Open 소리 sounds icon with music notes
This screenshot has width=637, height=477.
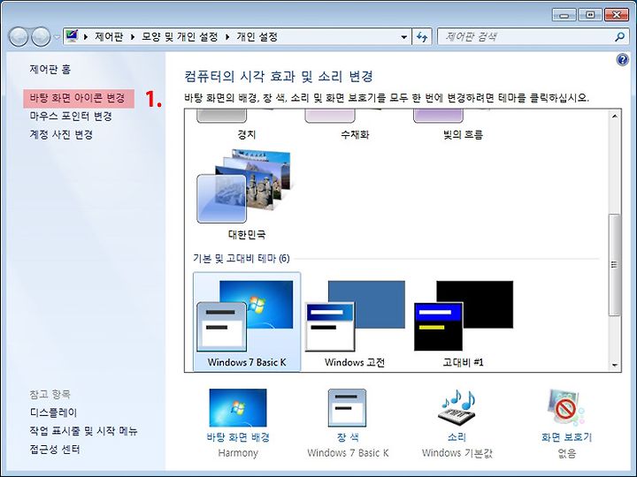pyautogui.click(x=457, y=408)
